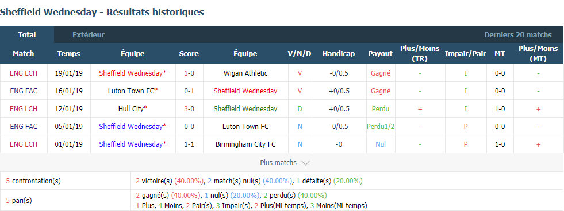Click Luton Town FC in 16/01/19 row
This screenshot has width=564, height=211.
click(x=131, y=91)
